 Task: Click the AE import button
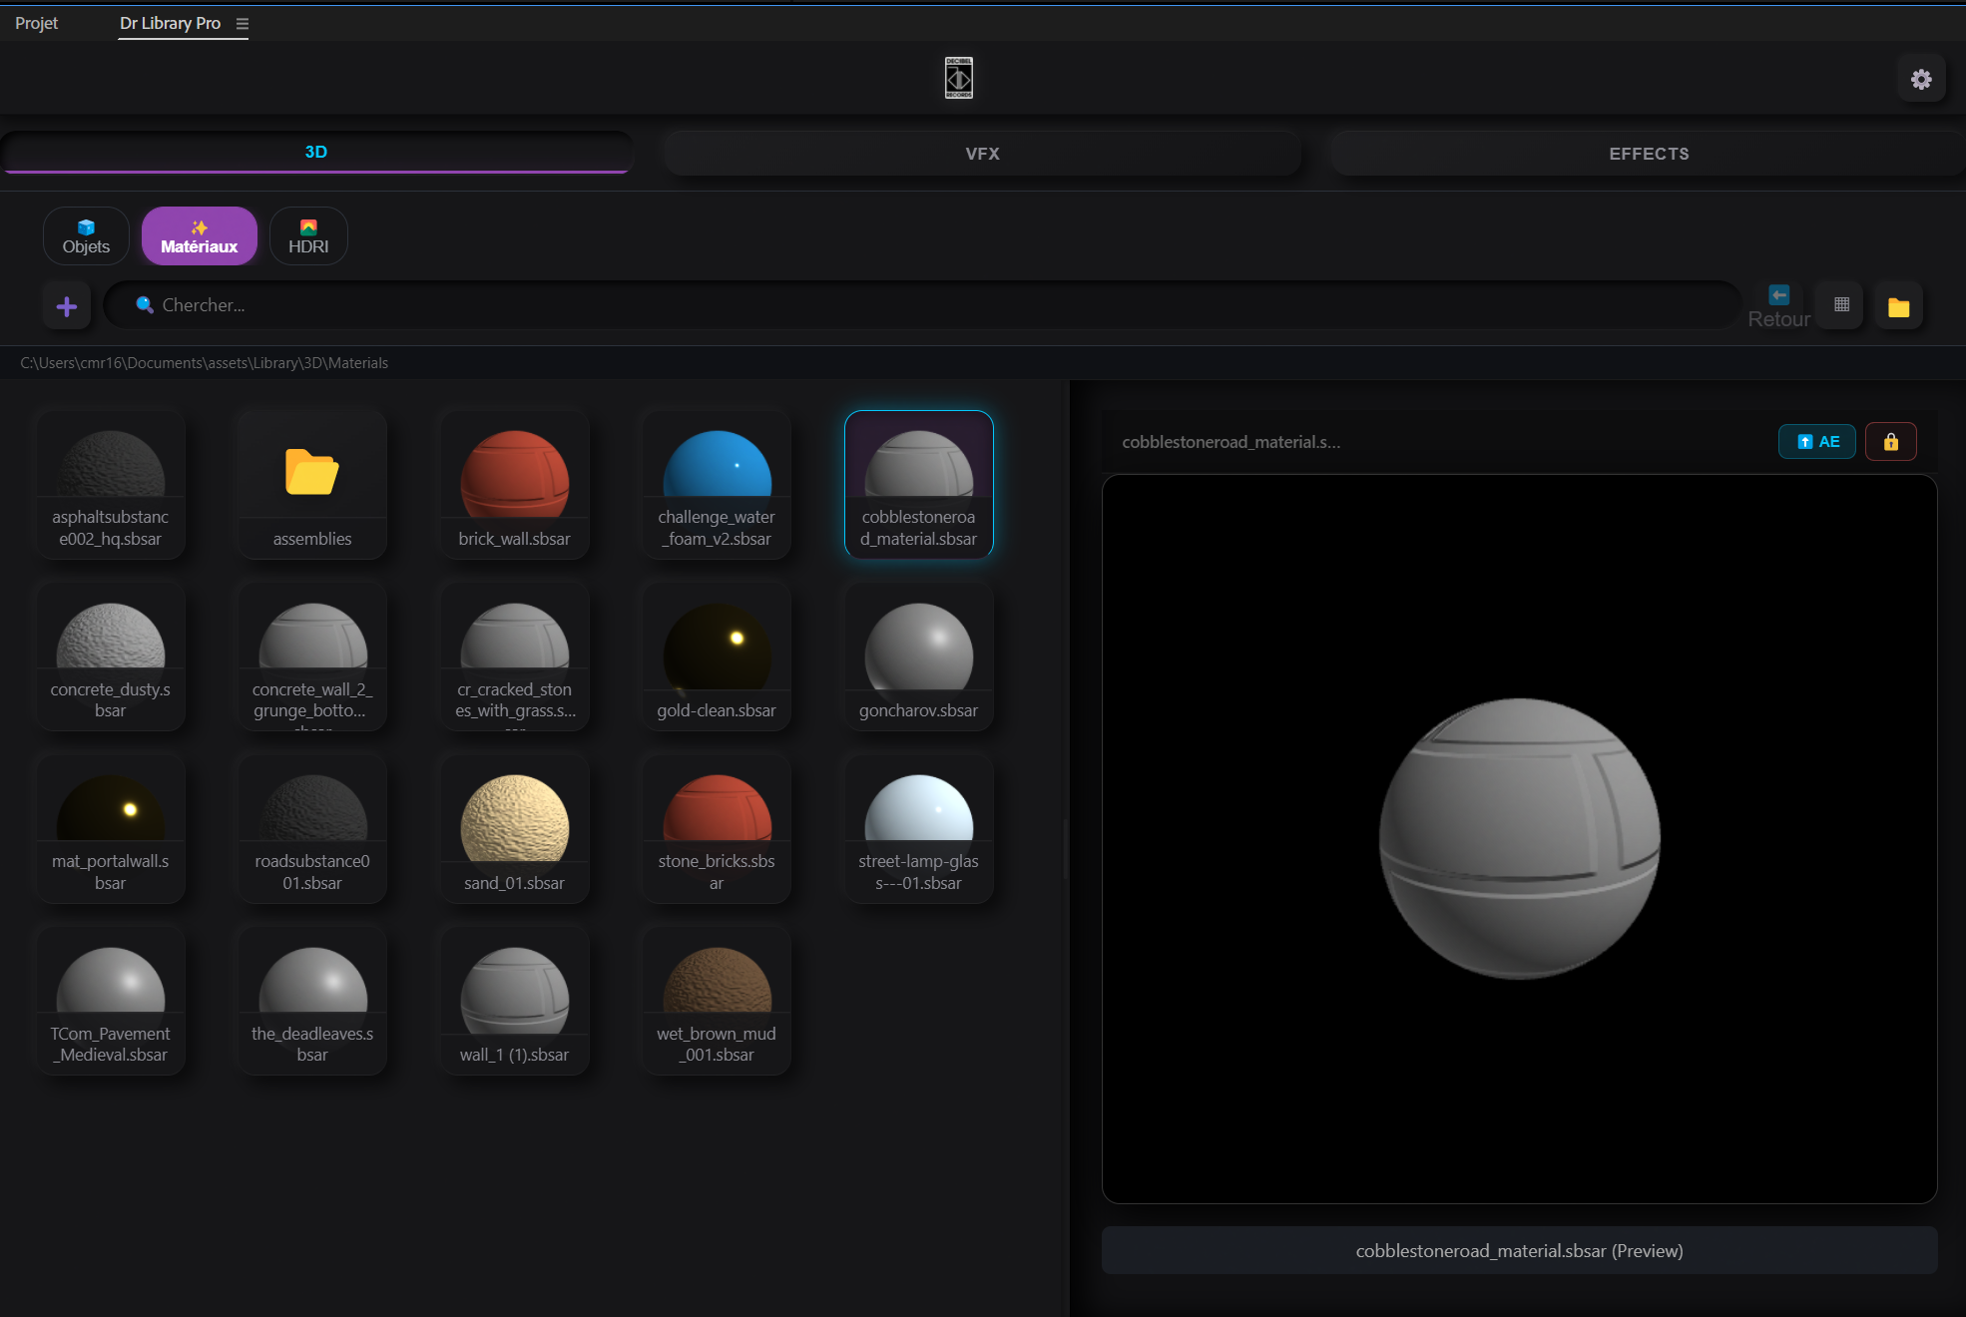(x=1817, y=441)
